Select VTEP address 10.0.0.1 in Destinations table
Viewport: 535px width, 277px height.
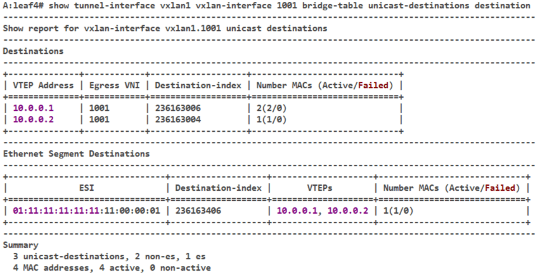pyautogui.click(x=33, y=108)
